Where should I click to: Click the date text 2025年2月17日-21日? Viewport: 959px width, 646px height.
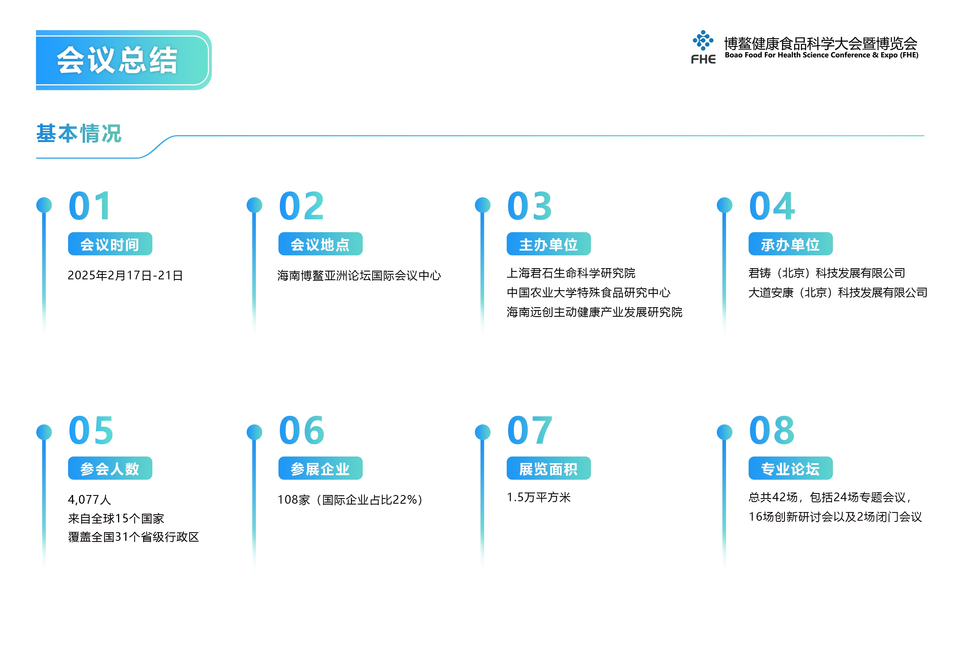point(125,275)
